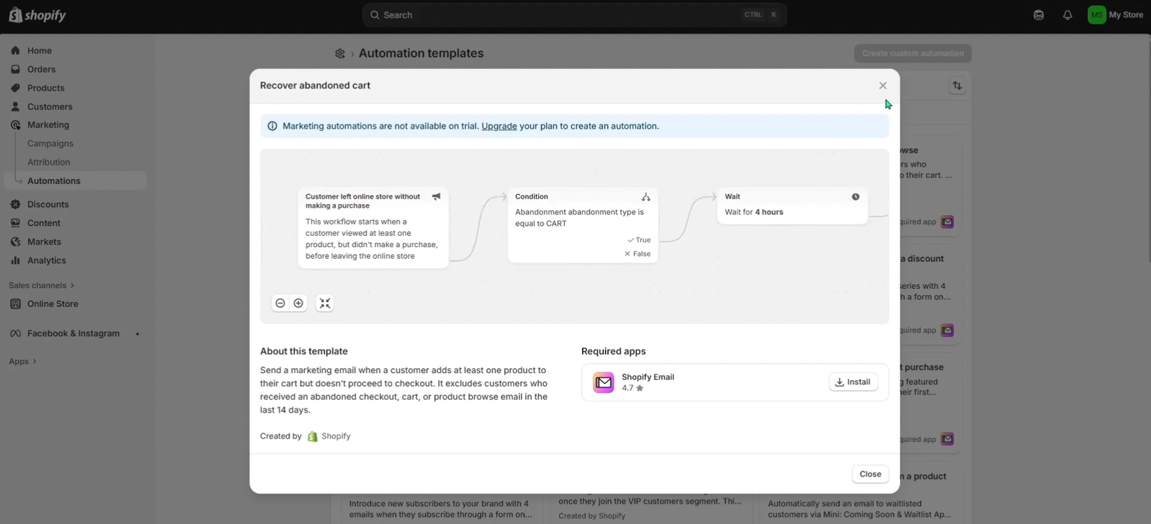Click the Orders inbox icon
The image size is (1151, 524).
point(15,69)
